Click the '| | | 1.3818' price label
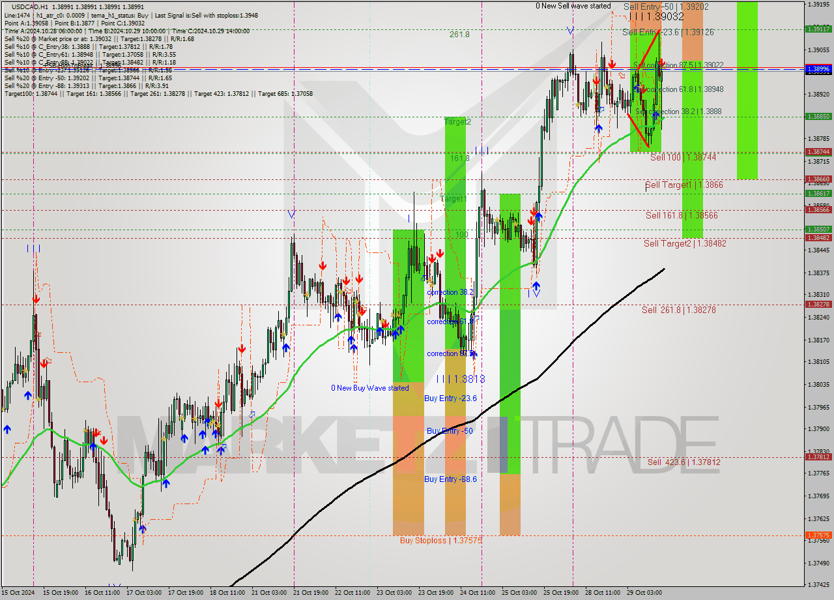 (461, 378)
